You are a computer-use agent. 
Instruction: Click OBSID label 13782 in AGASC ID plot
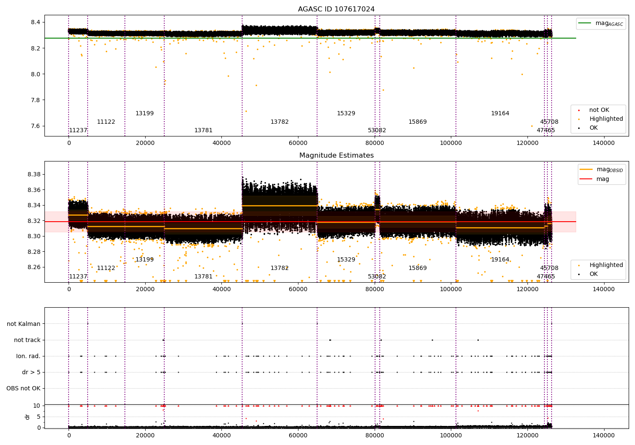coord(279,122)
